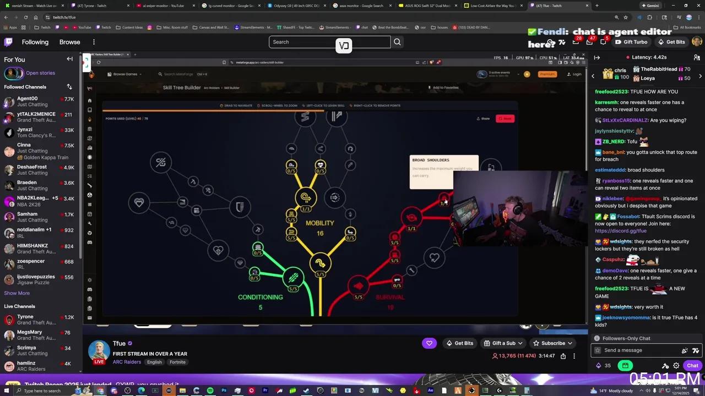This screenshot has height=396, width=705.
Task: Click the ARC Raiders category link
Action: click(x=127, y=362)
